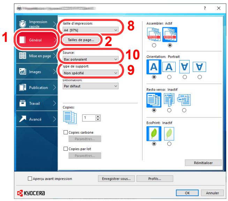Select the uncollated 111222 assemble icon
This screenshot has width=228, height=201.
pyautogui.click(x=154, y=35)
